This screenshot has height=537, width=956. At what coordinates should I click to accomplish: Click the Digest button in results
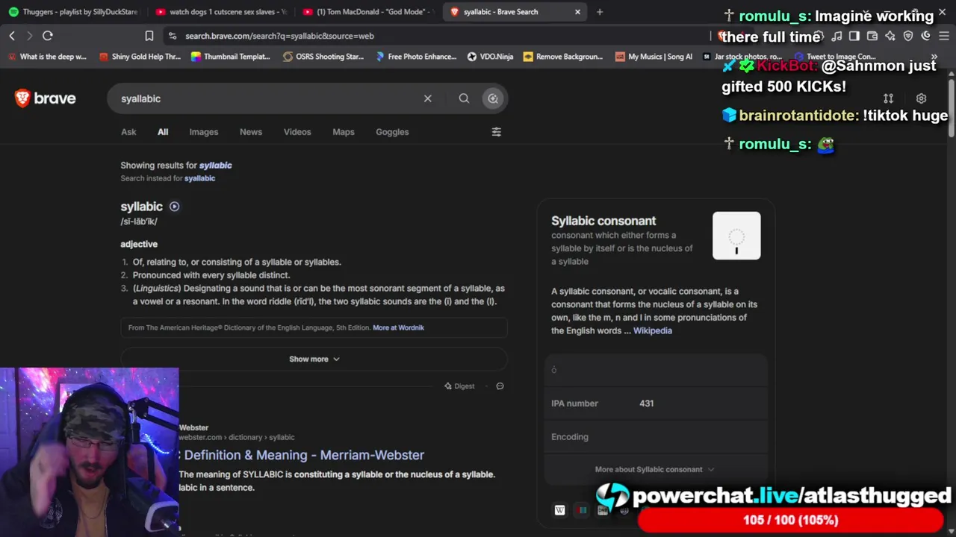pos(459,386)
